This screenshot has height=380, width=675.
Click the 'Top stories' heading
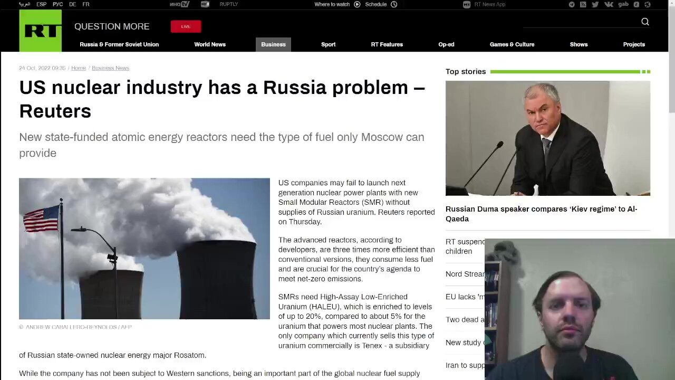[x=466, y=72]
